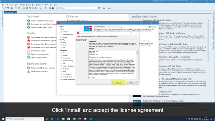Click the device icon beside the toolbar combo boxes
The width and height of the screenshot is (215, 121).
[99, 8]
